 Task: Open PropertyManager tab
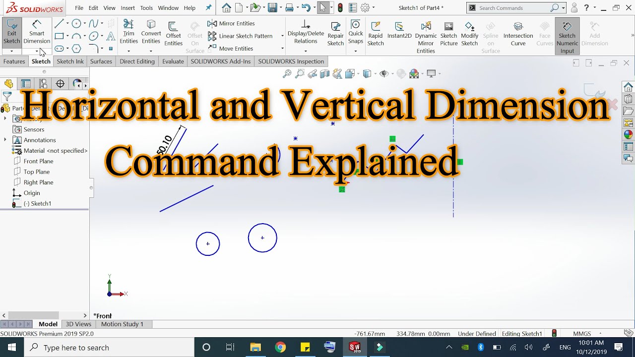[26, 84]
